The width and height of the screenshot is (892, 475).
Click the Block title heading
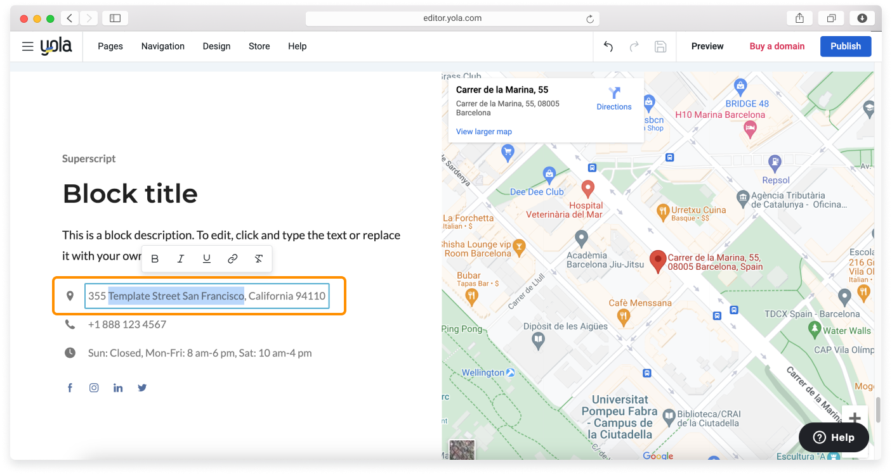tap(130, 194)
